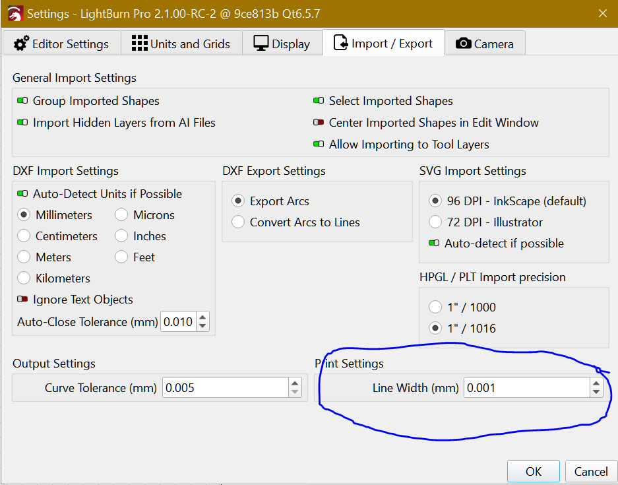Select Inches for DXF import units
The image size is (618, 485).
click(121, 236)
